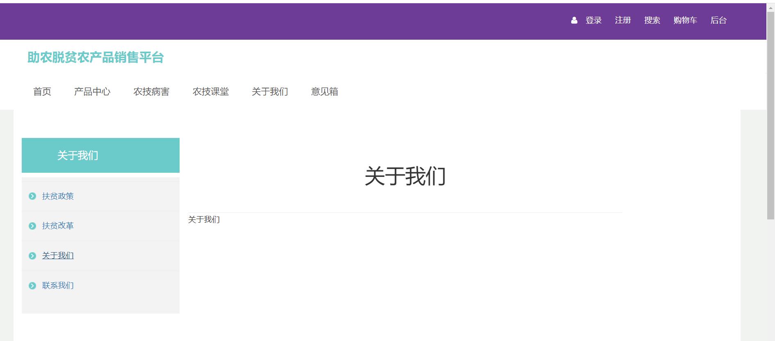Click the teal 关于我们 sidebar header
This screenshot has height=341, width=775.
(x=100, y=155)
